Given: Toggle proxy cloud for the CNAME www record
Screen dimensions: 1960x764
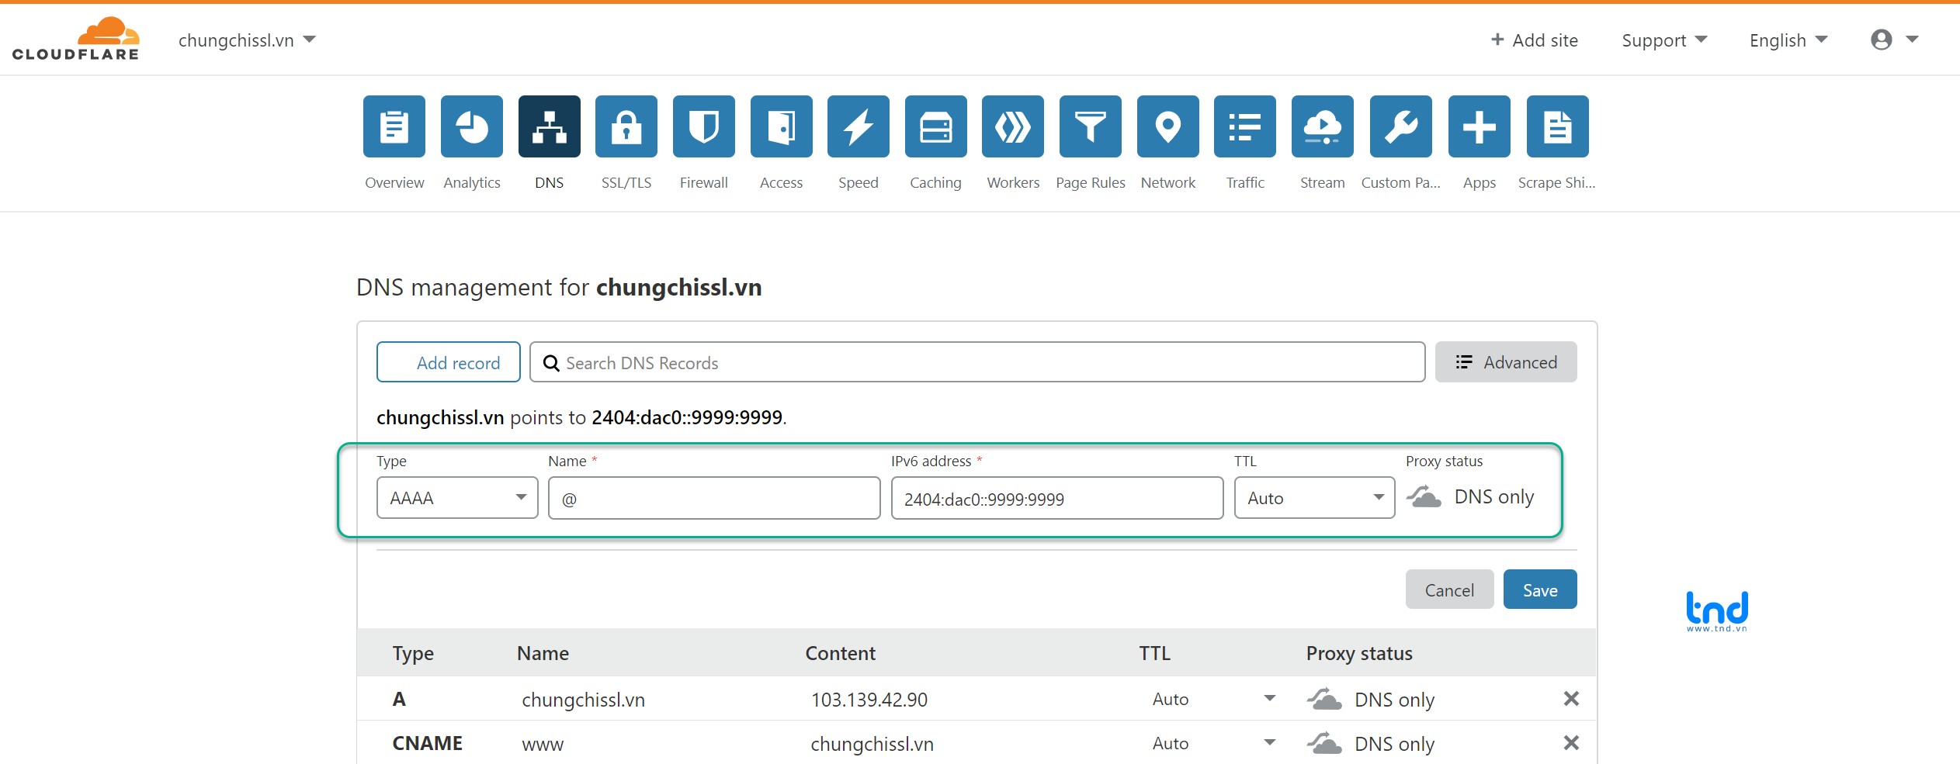Looking at the screenshot, I should coord(1324,743).
